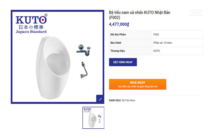Click the ĐẶT HÀNG NGAY button
This screenshot has width=220, height=138.
click(123, 62)
